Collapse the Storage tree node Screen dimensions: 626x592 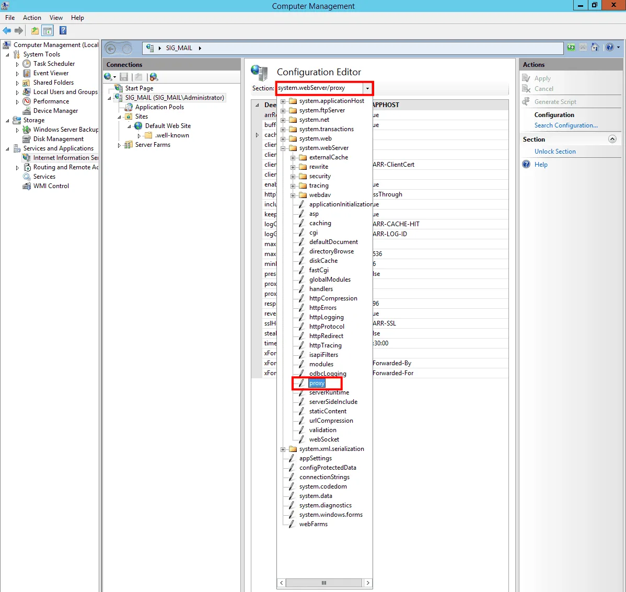[x=7, y=121]
